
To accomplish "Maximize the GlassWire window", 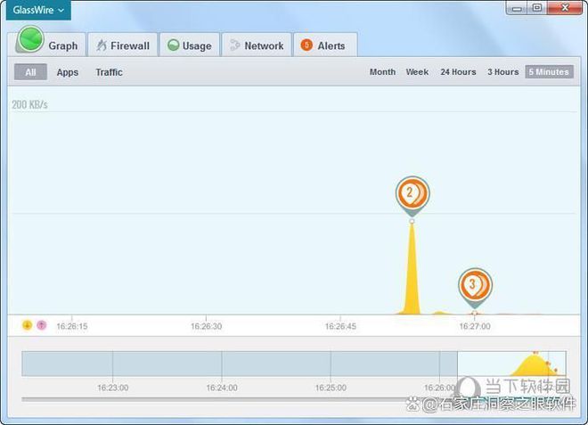I will coord(537,8).
